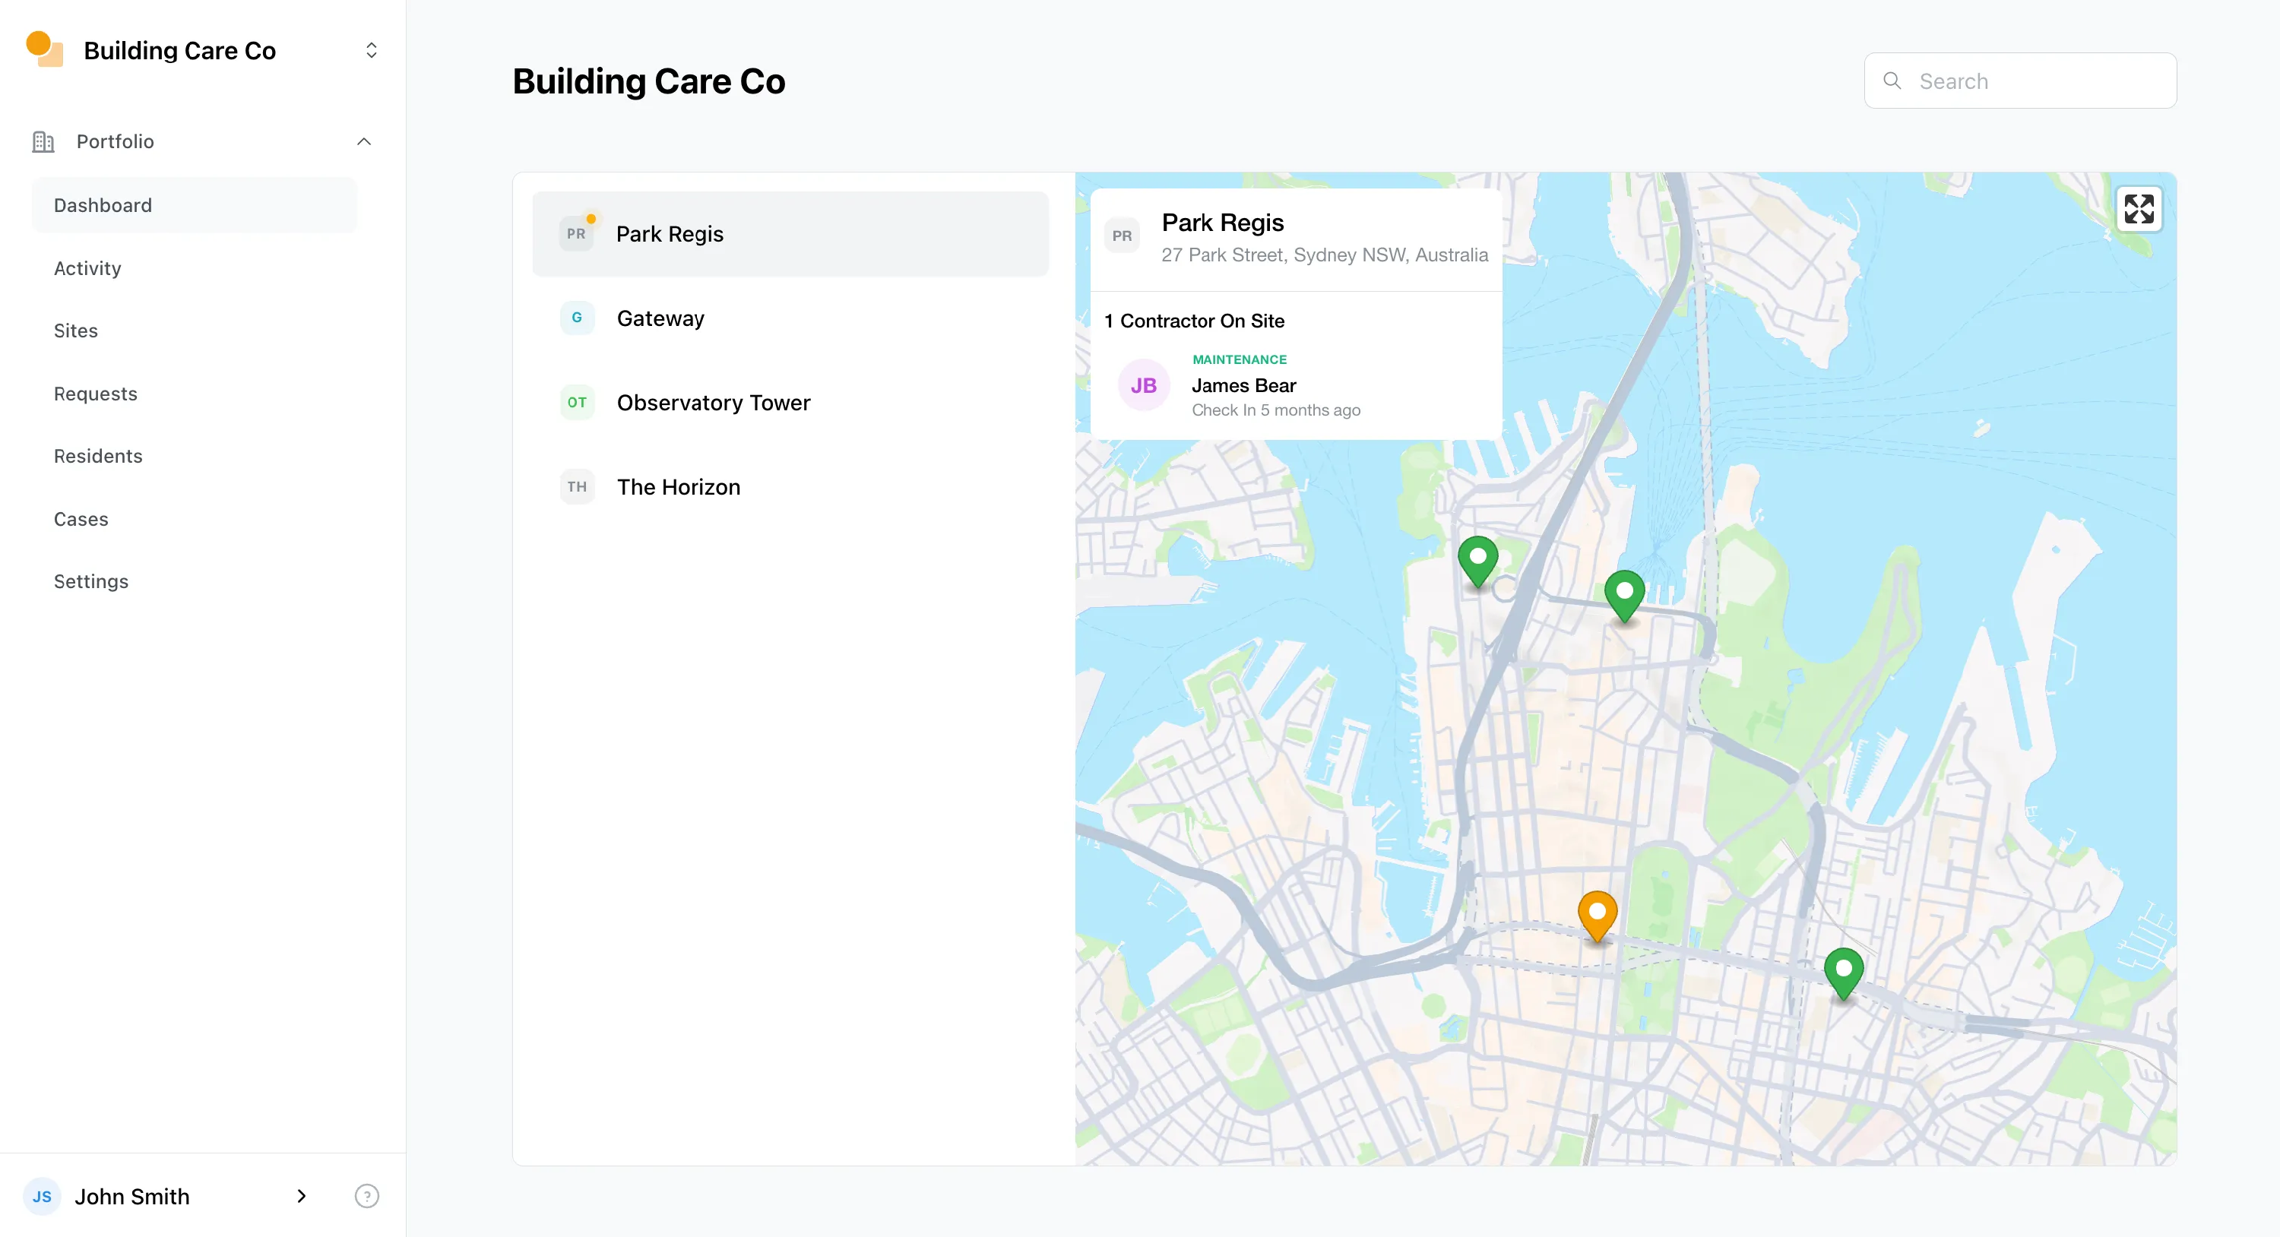Expand John Smith profile arrow
The height and width of the screenshot is (1237, 2280).
tap(301, 1196)
